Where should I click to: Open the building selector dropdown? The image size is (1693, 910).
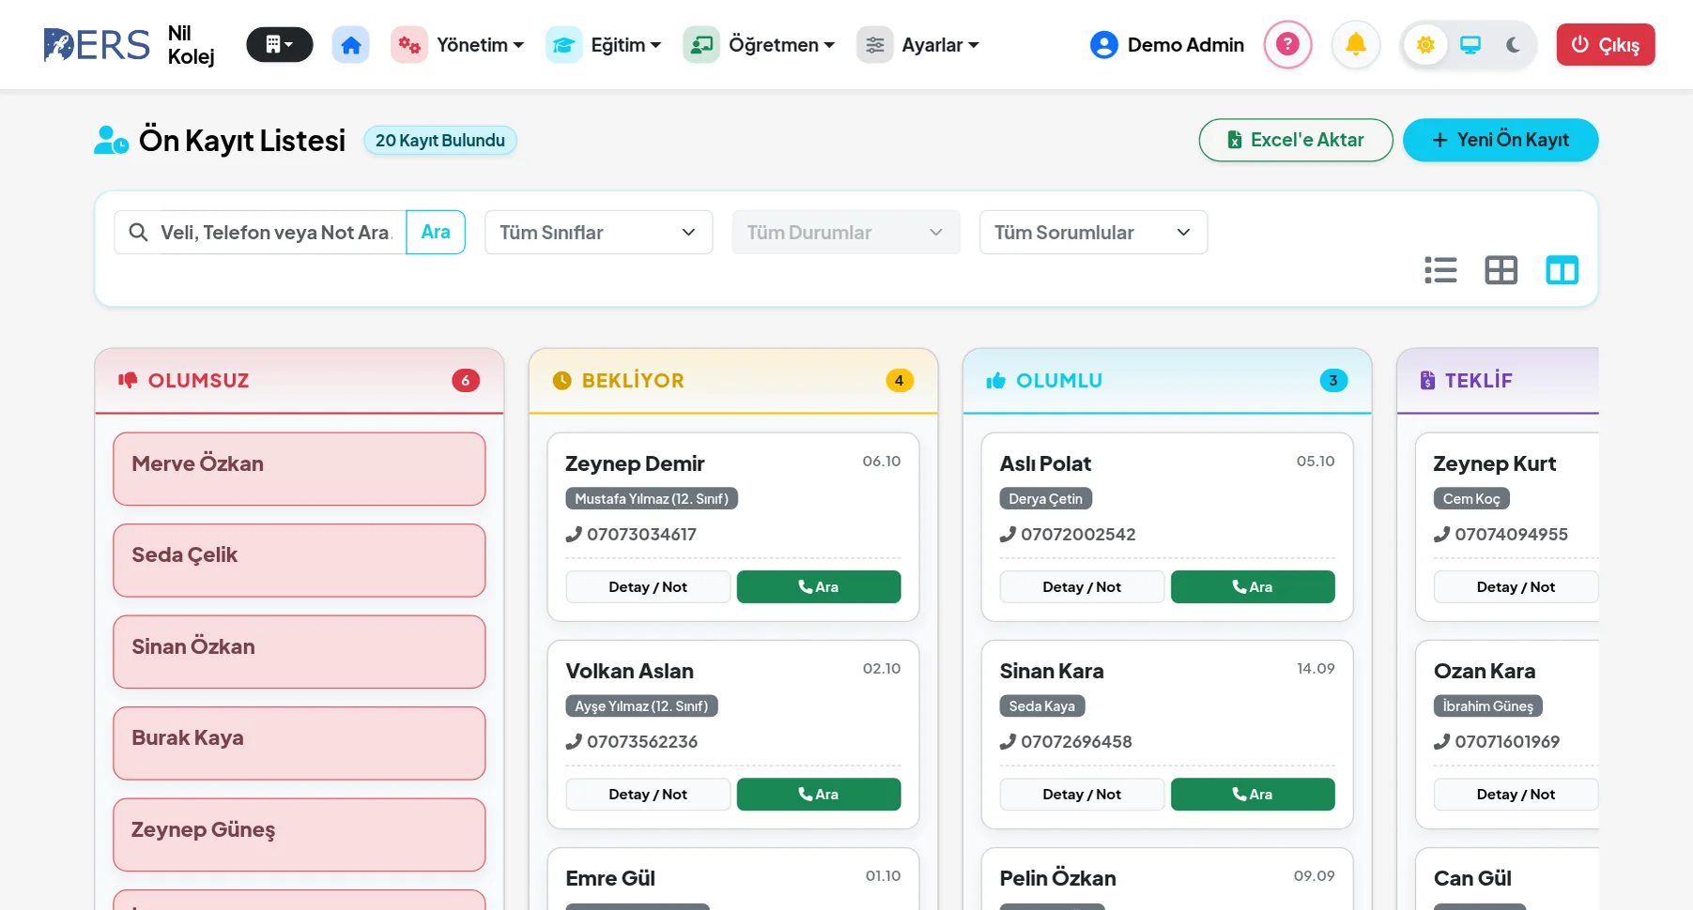tap(279, 45)
